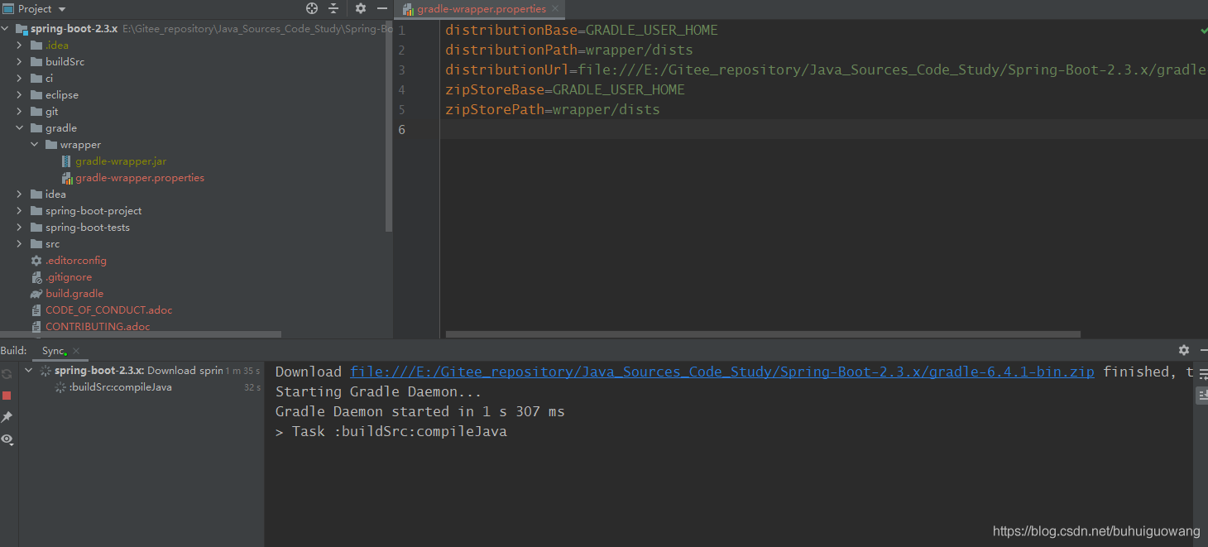Viewport: 1208px width, 547px height.
Task: Click the zipStoreBase line
Action: coord(565,89)
